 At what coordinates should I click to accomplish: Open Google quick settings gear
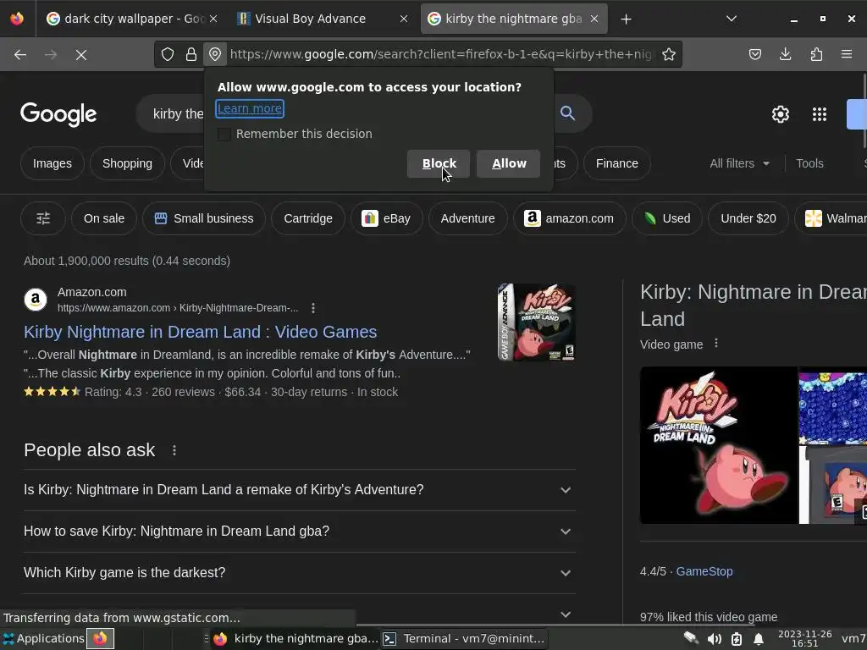tap(780, 114)
